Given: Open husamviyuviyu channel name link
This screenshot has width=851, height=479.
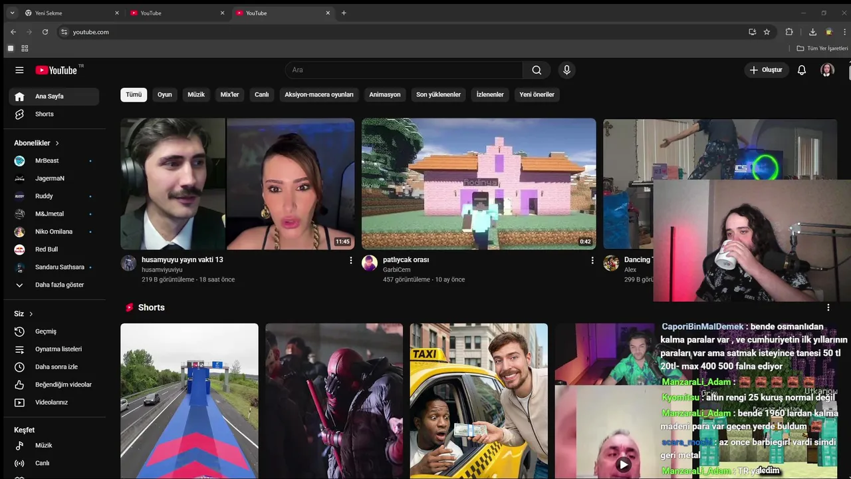Looking at the screenshot, I should [162, 269].
